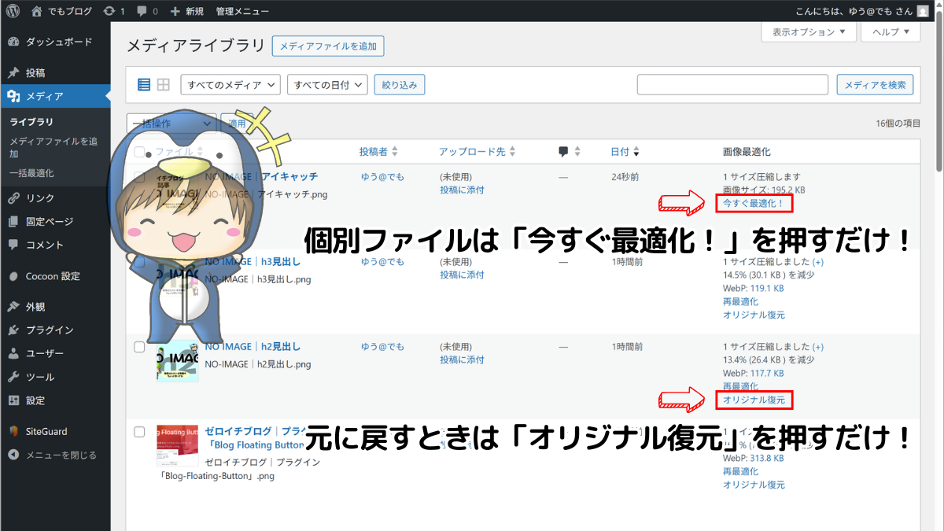Viewport: 944px width, 531px height.
Task: Open the WordPress logo menu
Action: pyautogui.click(x=13, y=11)
